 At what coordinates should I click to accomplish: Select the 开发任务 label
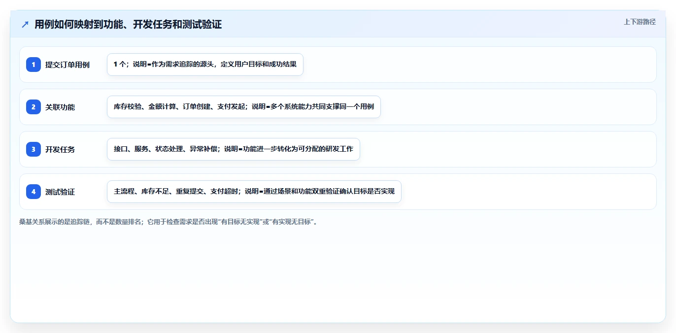(60, 149)
